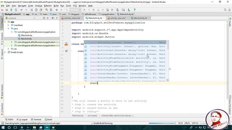Click the File Explorer taskbar icon
Screen dimensions: 232x130
34,127
